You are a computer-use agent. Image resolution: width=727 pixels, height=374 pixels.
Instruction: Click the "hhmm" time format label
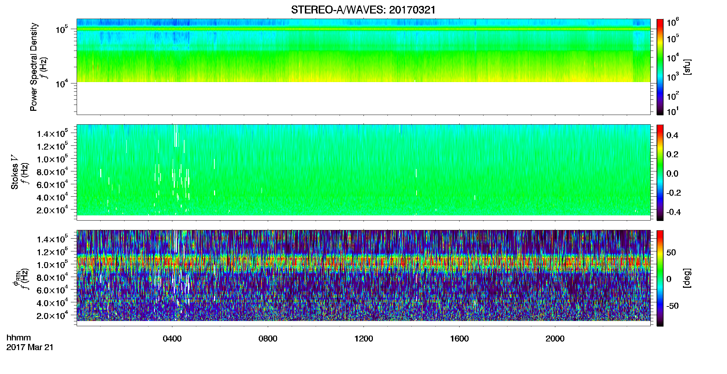coord(19,338)
